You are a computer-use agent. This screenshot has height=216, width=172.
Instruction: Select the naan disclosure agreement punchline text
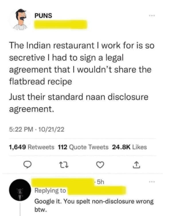[x=79, y=103]
